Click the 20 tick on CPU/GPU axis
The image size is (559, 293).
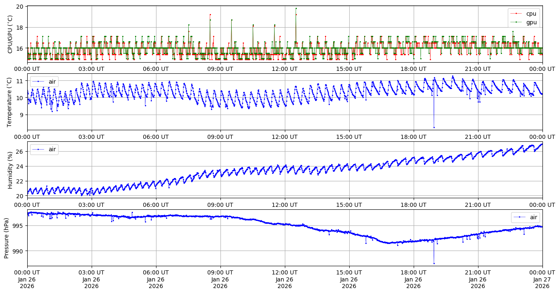tap(21, 7)
